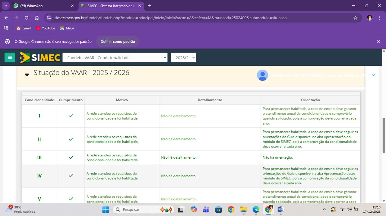Collapse the Situação do VAAR section triangle
Screen dimensions: 386x216
point(27,75)
